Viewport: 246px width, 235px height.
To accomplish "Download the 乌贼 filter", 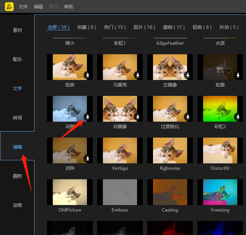I will pyautogui.click(x=88, y=117).
